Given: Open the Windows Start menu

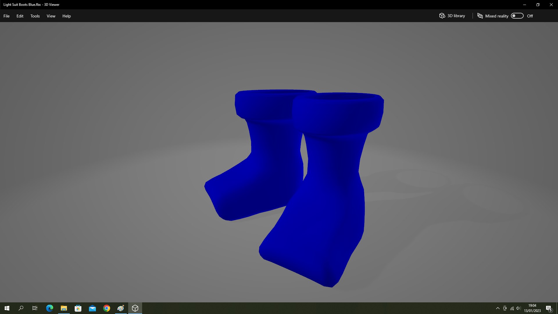Looking at the screenshot, I should point(7,308).
